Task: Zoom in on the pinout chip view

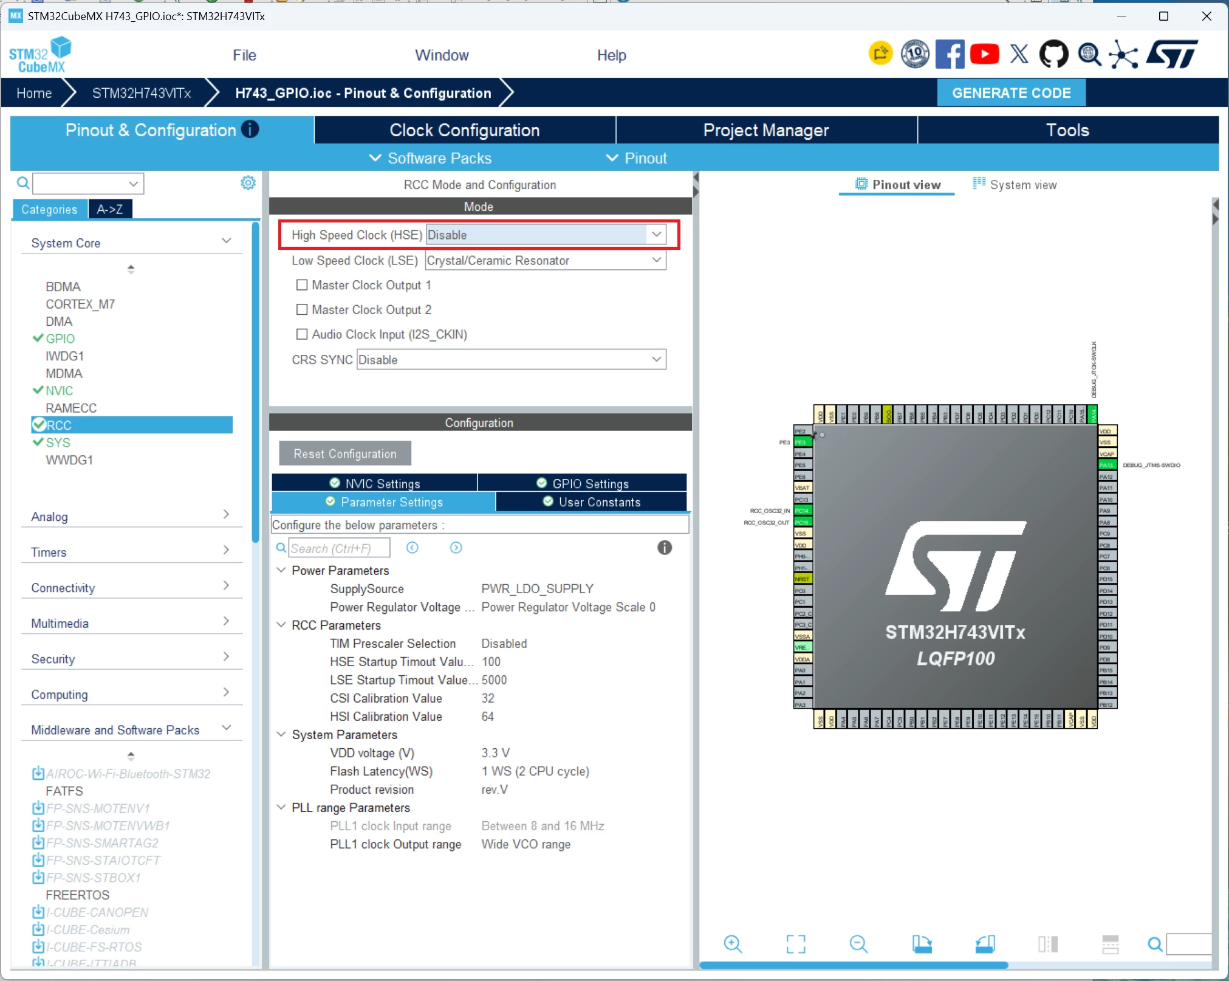Action: pyautogui.click(x=733, y=944)
